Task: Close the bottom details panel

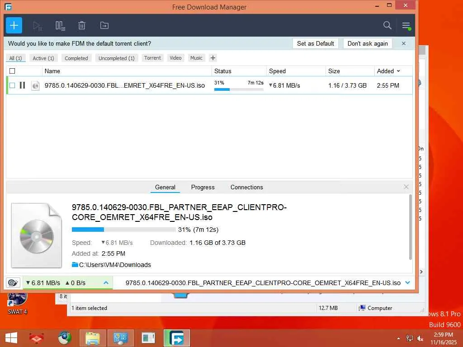Action: (x=406, y=187)
